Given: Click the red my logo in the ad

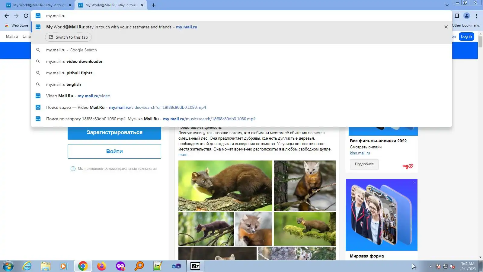Looking at the screenshot, I should coord(408,166).
